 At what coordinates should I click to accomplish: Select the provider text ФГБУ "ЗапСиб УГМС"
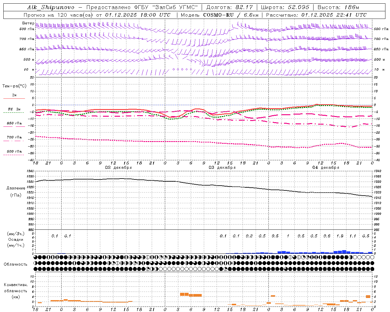pyautogui.click(x=166, y=7)
